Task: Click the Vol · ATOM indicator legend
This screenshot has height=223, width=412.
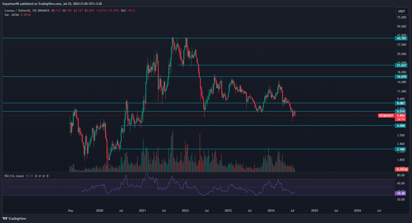Action: point(12,15)
